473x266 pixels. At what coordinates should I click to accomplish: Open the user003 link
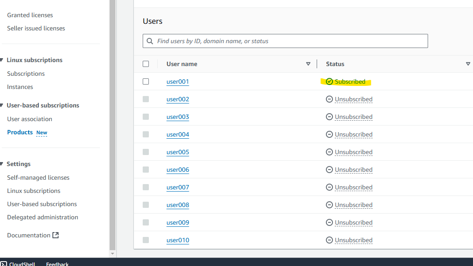pyautogui.click(x=177, y=117)
